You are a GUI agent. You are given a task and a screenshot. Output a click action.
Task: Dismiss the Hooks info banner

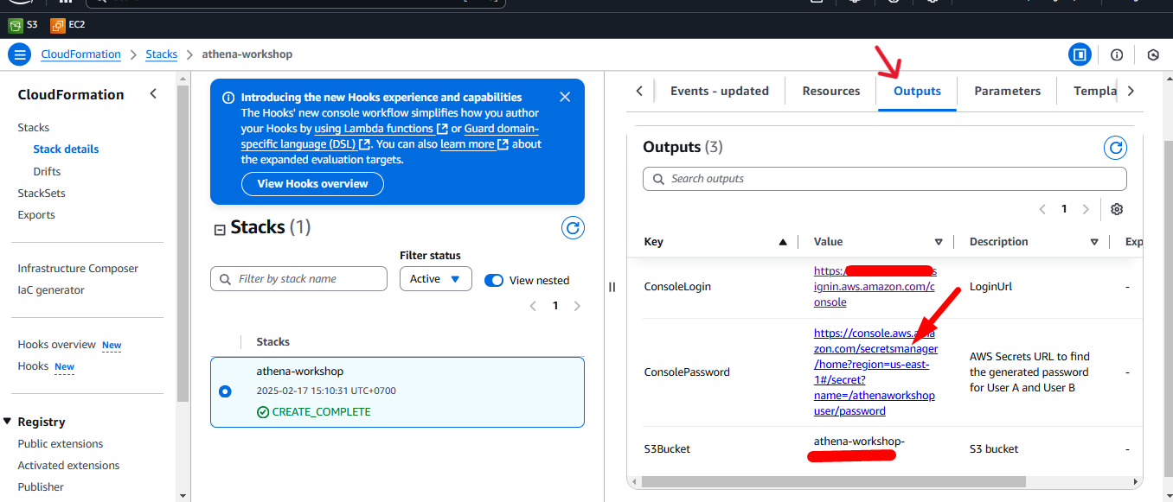pos(565,97)
